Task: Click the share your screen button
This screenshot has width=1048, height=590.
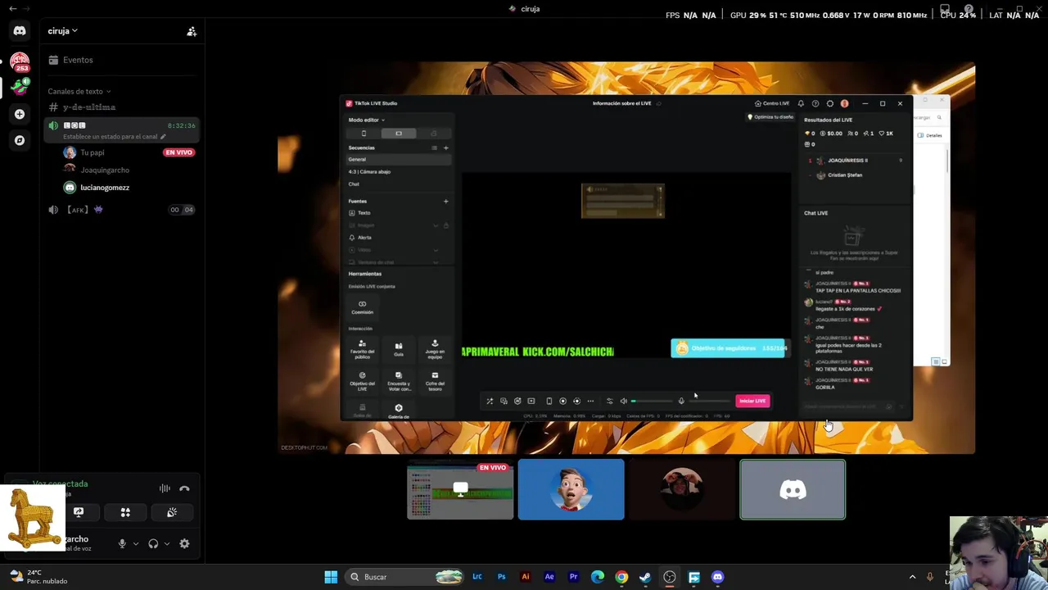Action: [79, 512]
